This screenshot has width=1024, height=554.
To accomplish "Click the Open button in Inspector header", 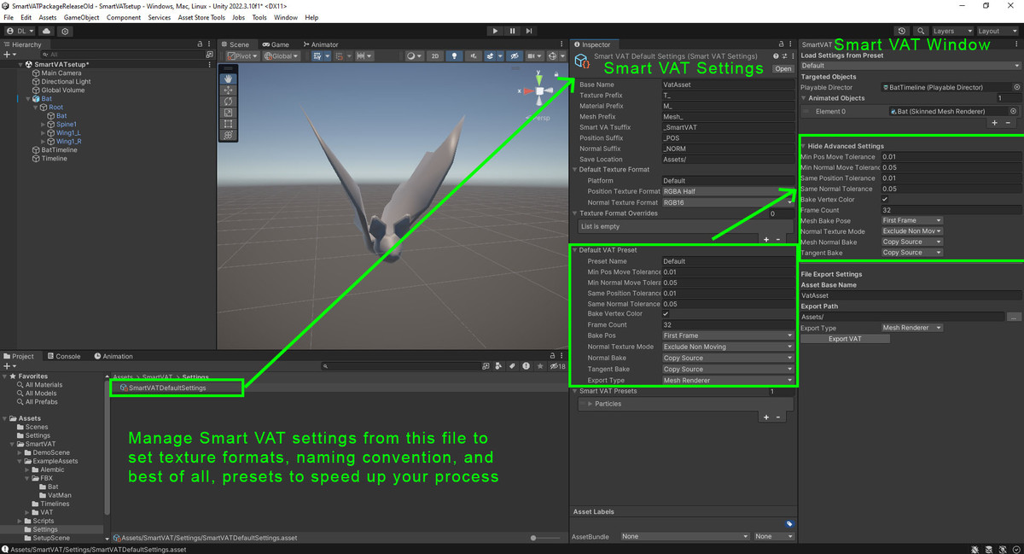I will coord(782,68).
